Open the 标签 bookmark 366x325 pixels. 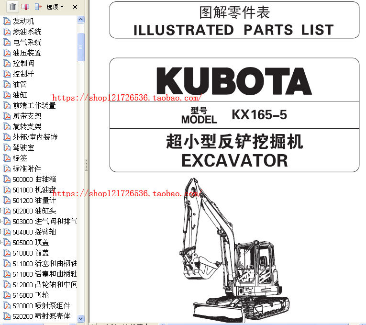[20, 158]
